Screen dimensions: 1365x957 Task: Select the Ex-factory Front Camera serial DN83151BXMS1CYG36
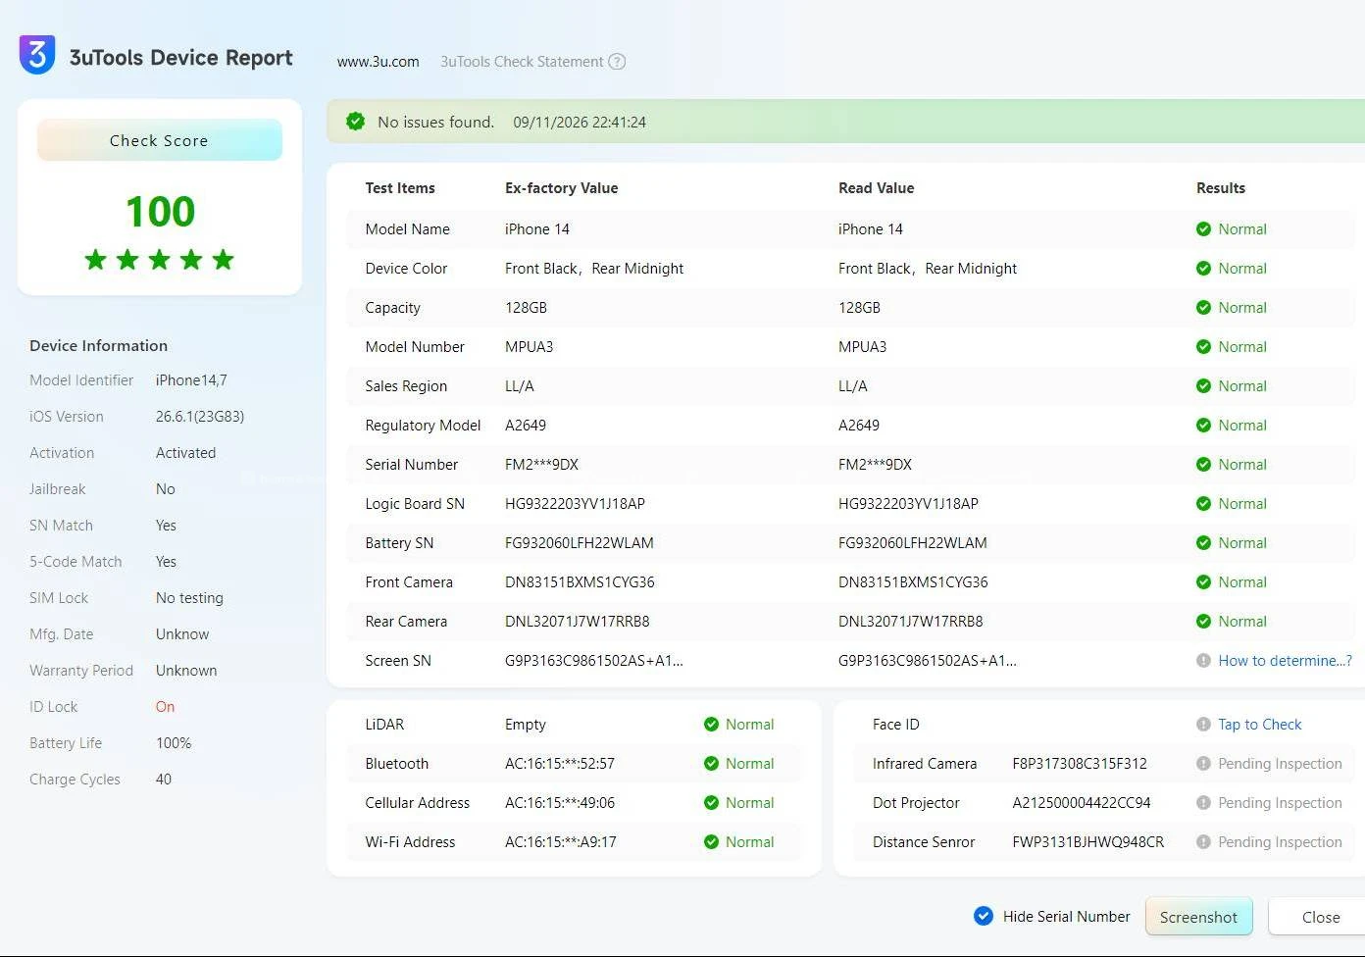point(580,582)
